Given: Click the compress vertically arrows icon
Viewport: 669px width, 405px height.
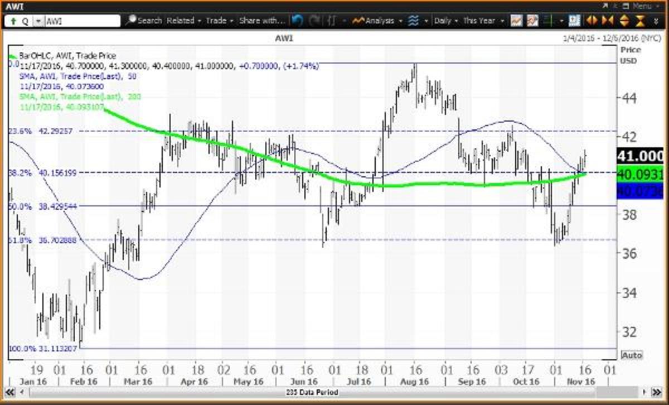Looking at the screenshot, I should click(641, 21).
